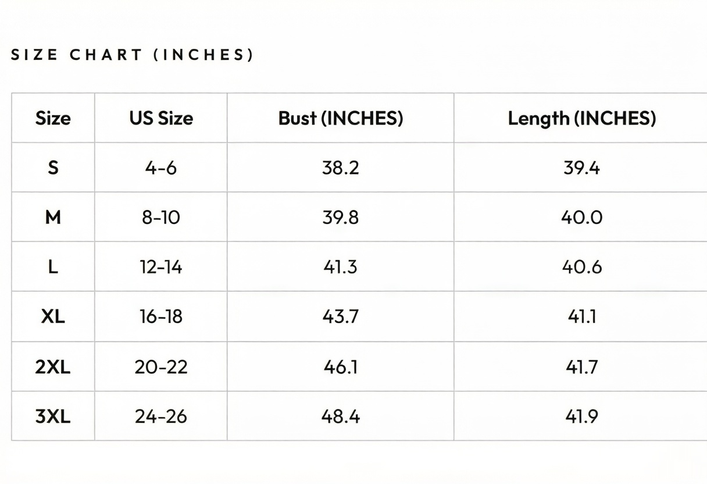Select the US Size column header

[x=161, y=118]
